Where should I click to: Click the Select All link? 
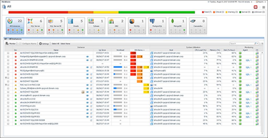coord(55,44)
